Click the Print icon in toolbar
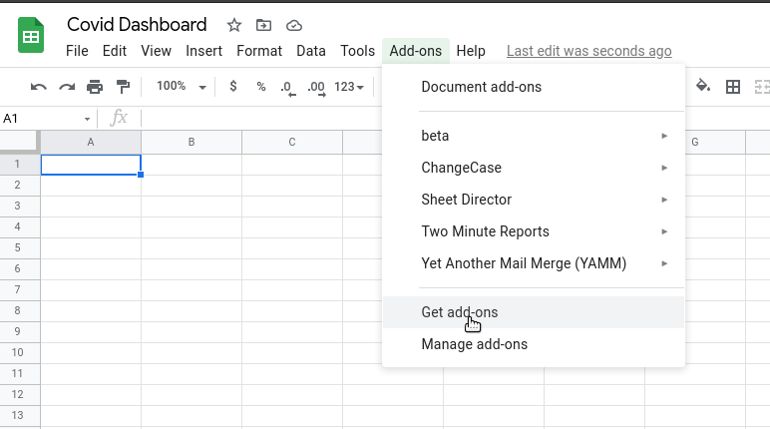The image size is (770, 429). [95, 87]
